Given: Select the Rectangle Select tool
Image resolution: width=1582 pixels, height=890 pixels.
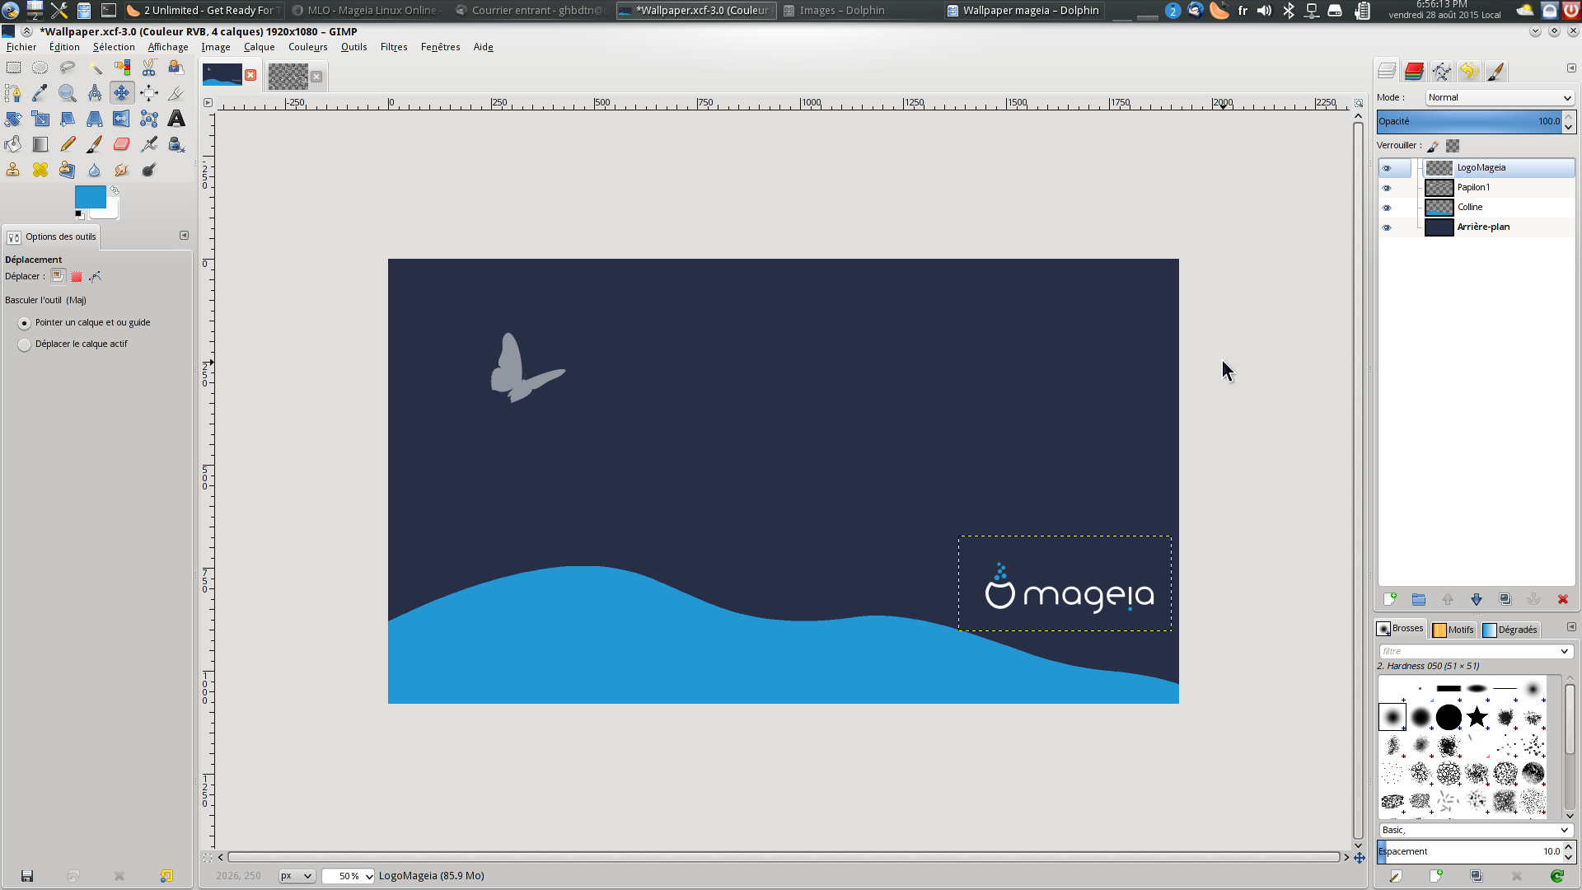Looking at the screenshot, I should (13, 68).
